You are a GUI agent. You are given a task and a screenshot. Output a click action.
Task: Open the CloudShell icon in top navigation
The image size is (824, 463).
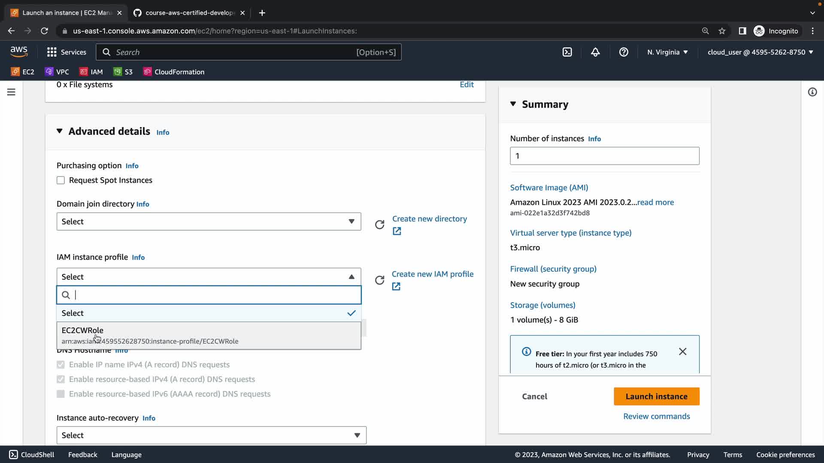coord(567,52)
